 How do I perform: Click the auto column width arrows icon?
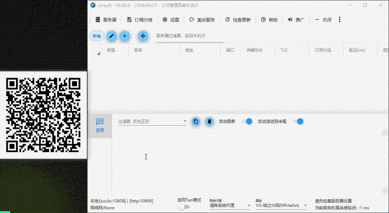143,36
